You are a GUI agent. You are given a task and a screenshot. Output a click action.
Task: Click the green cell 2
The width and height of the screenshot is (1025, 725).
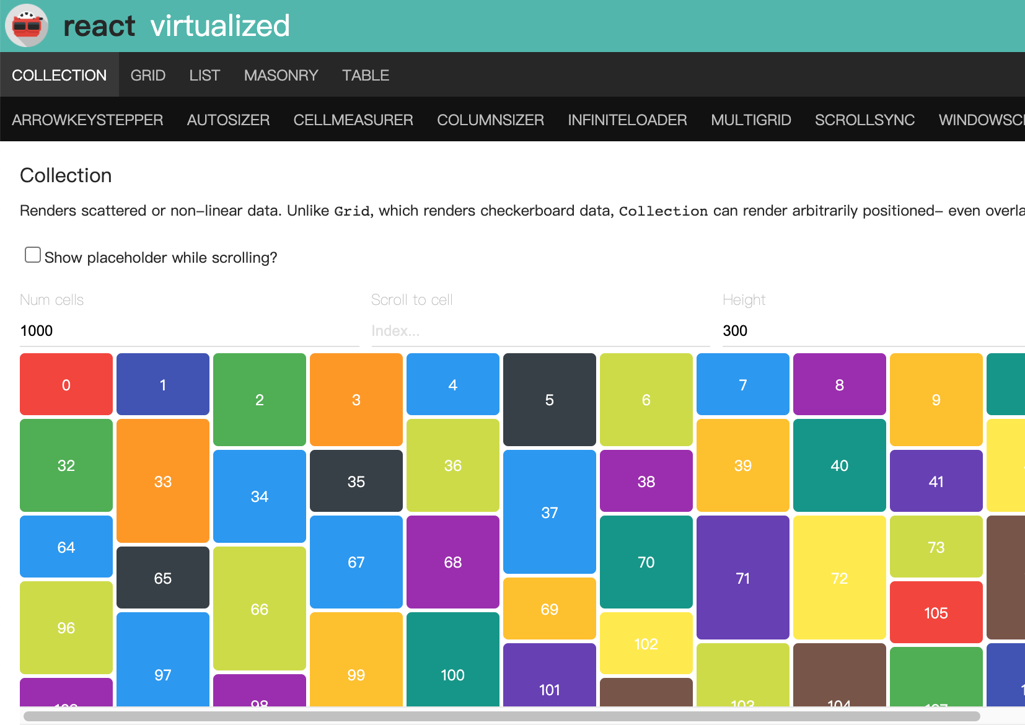click(x=260, y=400)
